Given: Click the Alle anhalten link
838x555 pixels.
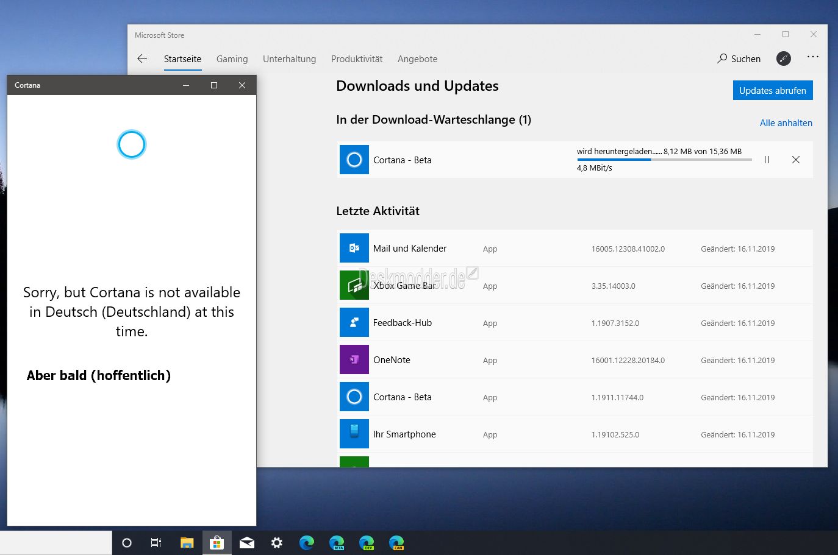Looking at the screenshot, I should tap(786, 123).
